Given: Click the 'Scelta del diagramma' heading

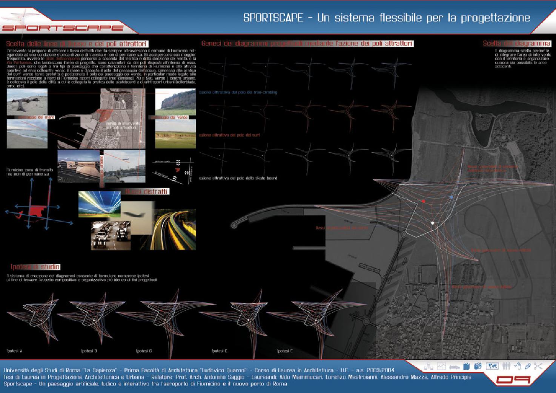Looking at the screenshot, I should coord(516,44).
